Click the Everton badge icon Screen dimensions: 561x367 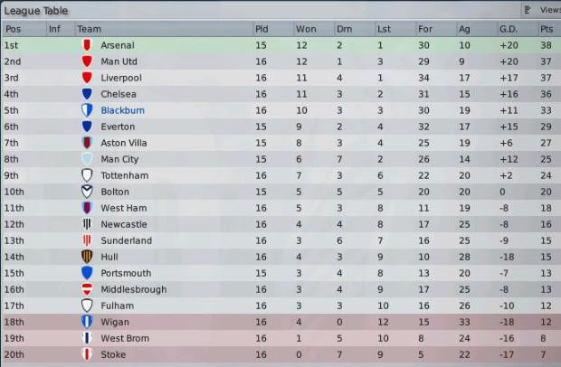pyautogui.click(x=87, y=127)
